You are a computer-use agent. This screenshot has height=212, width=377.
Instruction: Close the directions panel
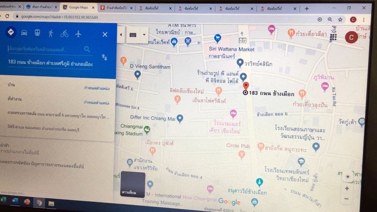[105, 35]
